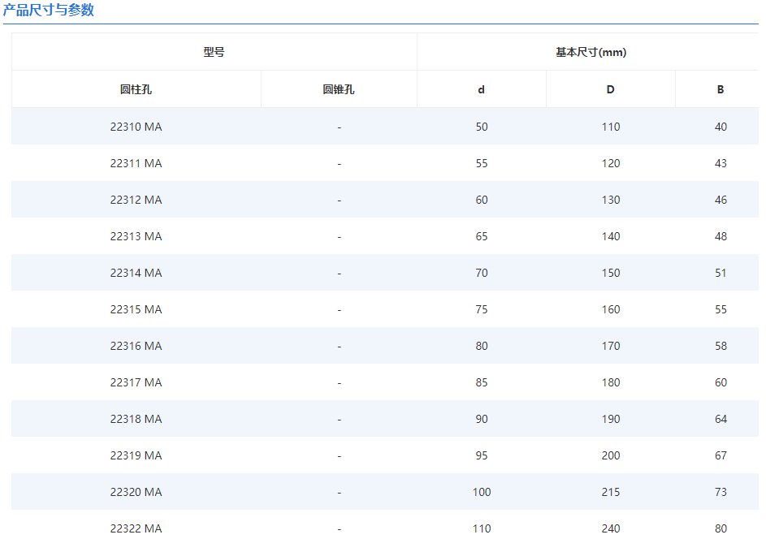Select model 22311 MA cell
Image resolution: width=766 pixels, height=539 pixels.
point(136,163)
